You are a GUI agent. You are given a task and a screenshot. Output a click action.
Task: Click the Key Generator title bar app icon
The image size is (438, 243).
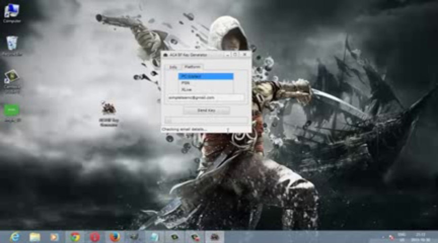click(166, 55)
